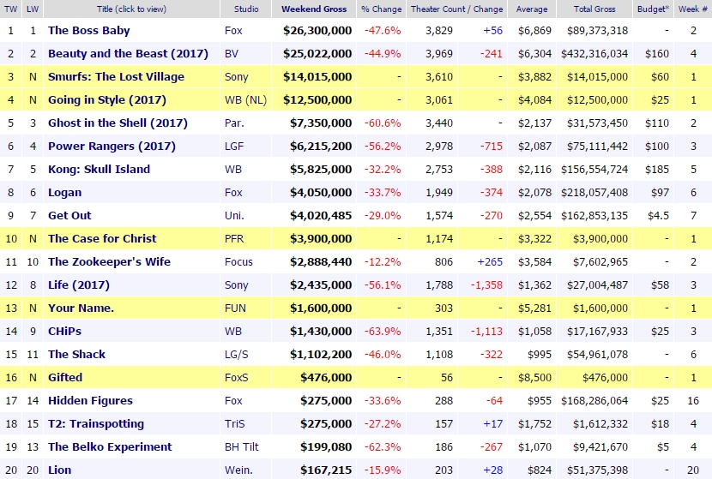
Task: Select -1,358 theater change value
Action: coord(486,284)
